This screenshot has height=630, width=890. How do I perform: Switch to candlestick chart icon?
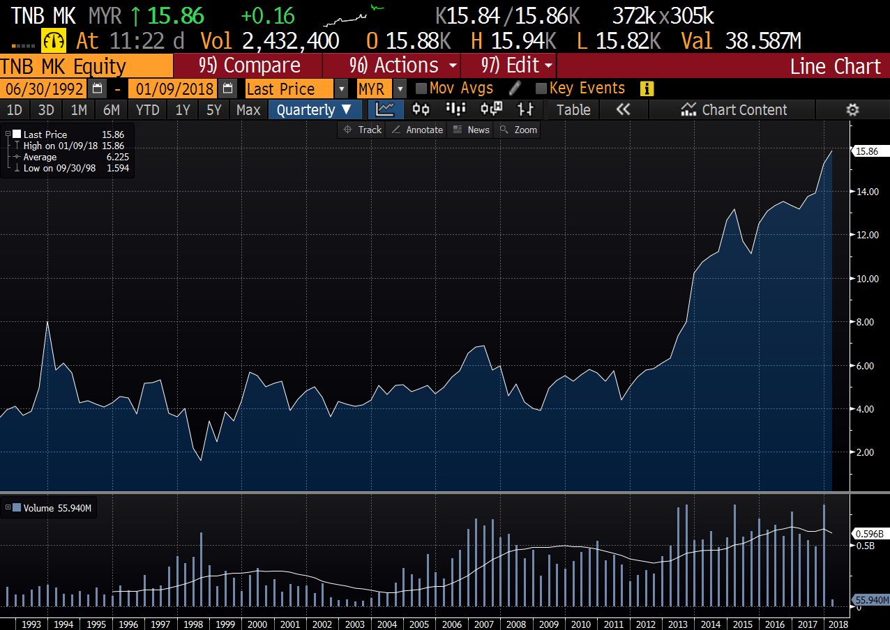421,109
